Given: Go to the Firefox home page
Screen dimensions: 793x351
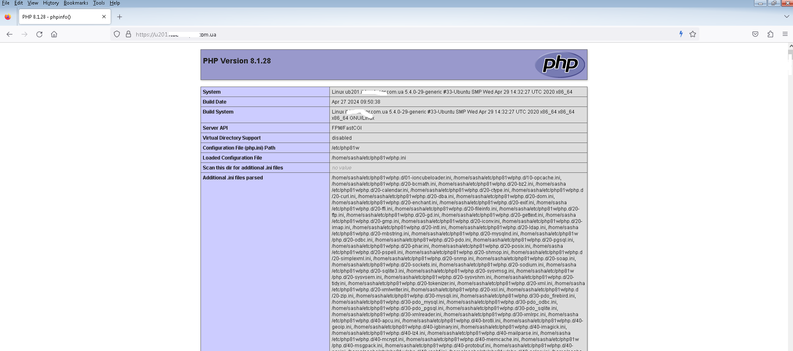Looking at the screenshot, I should coord(54,34).
